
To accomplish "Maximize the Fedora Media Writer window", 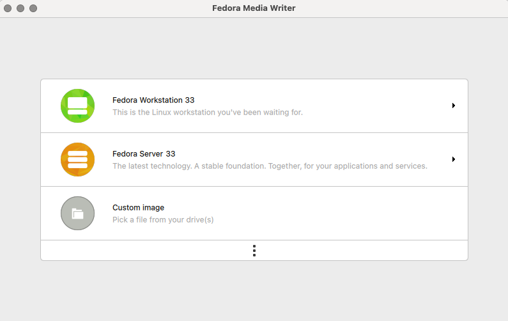I will pyautogui.click(x=33, y=8).
